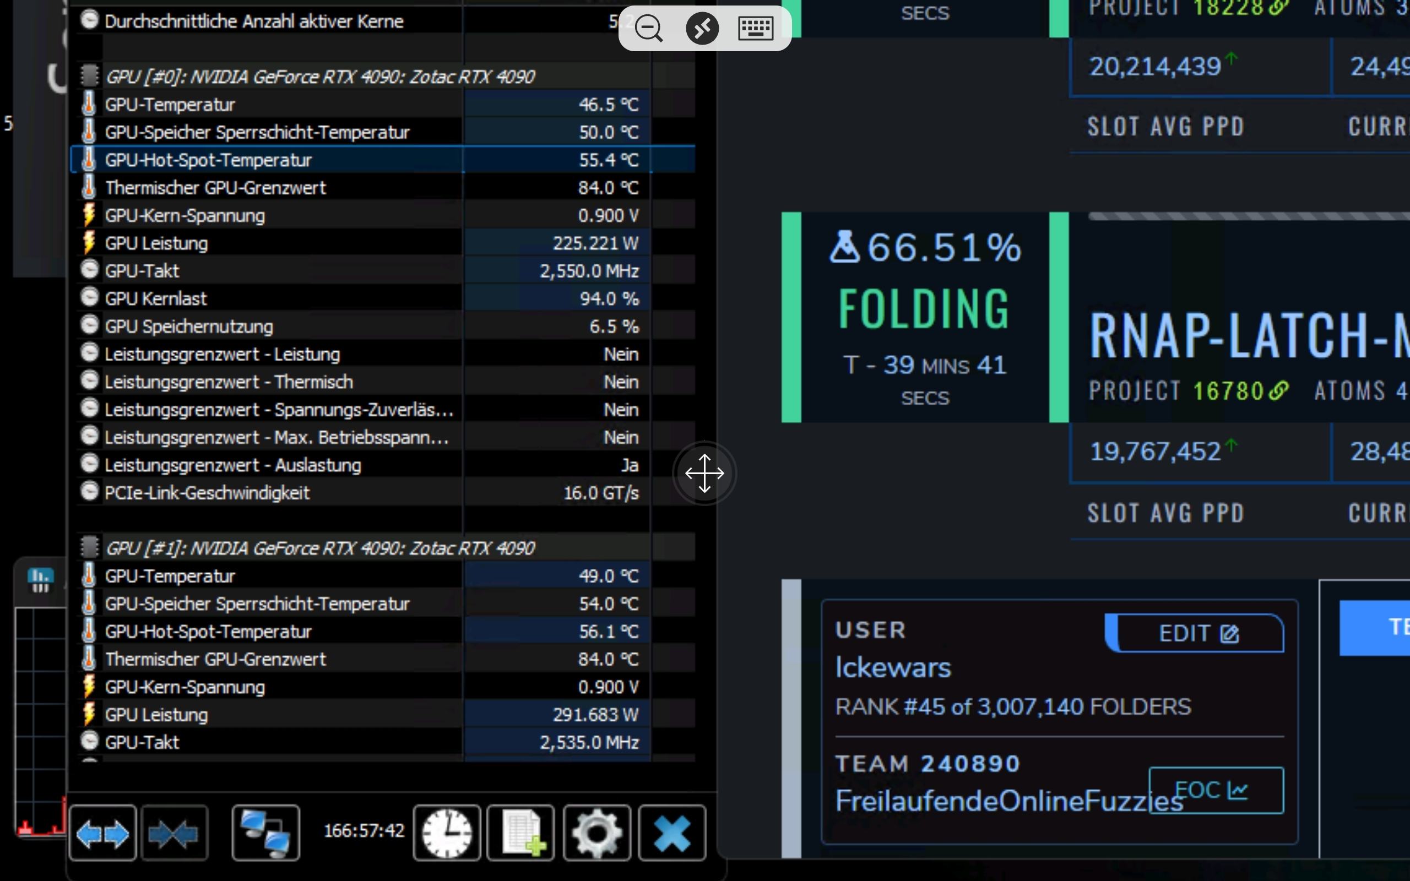Select the GPU Leistung 291.683 W row
This screenshot has width=1410, height=881.
[x=155, y=714]
